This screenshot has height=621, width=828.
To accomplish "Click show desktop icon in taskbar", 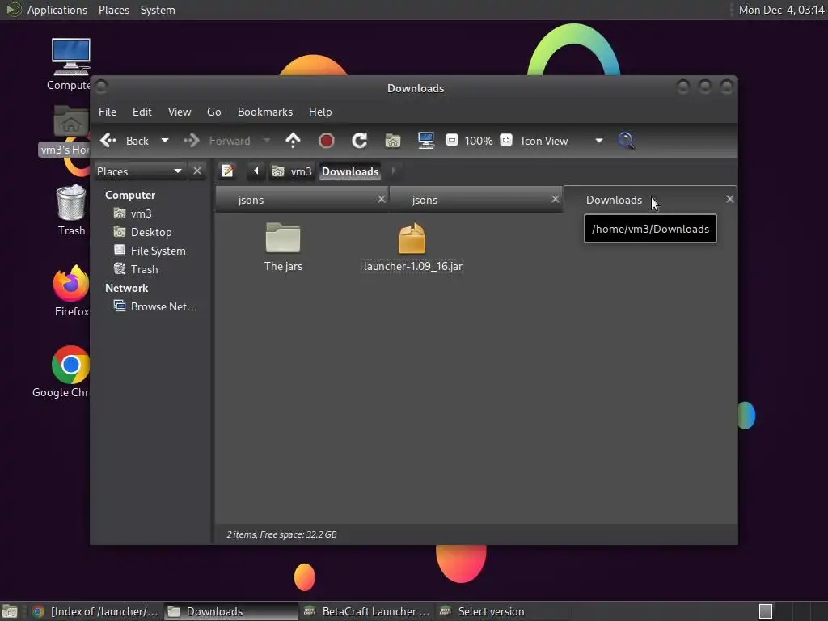I will tap(10, 611).
